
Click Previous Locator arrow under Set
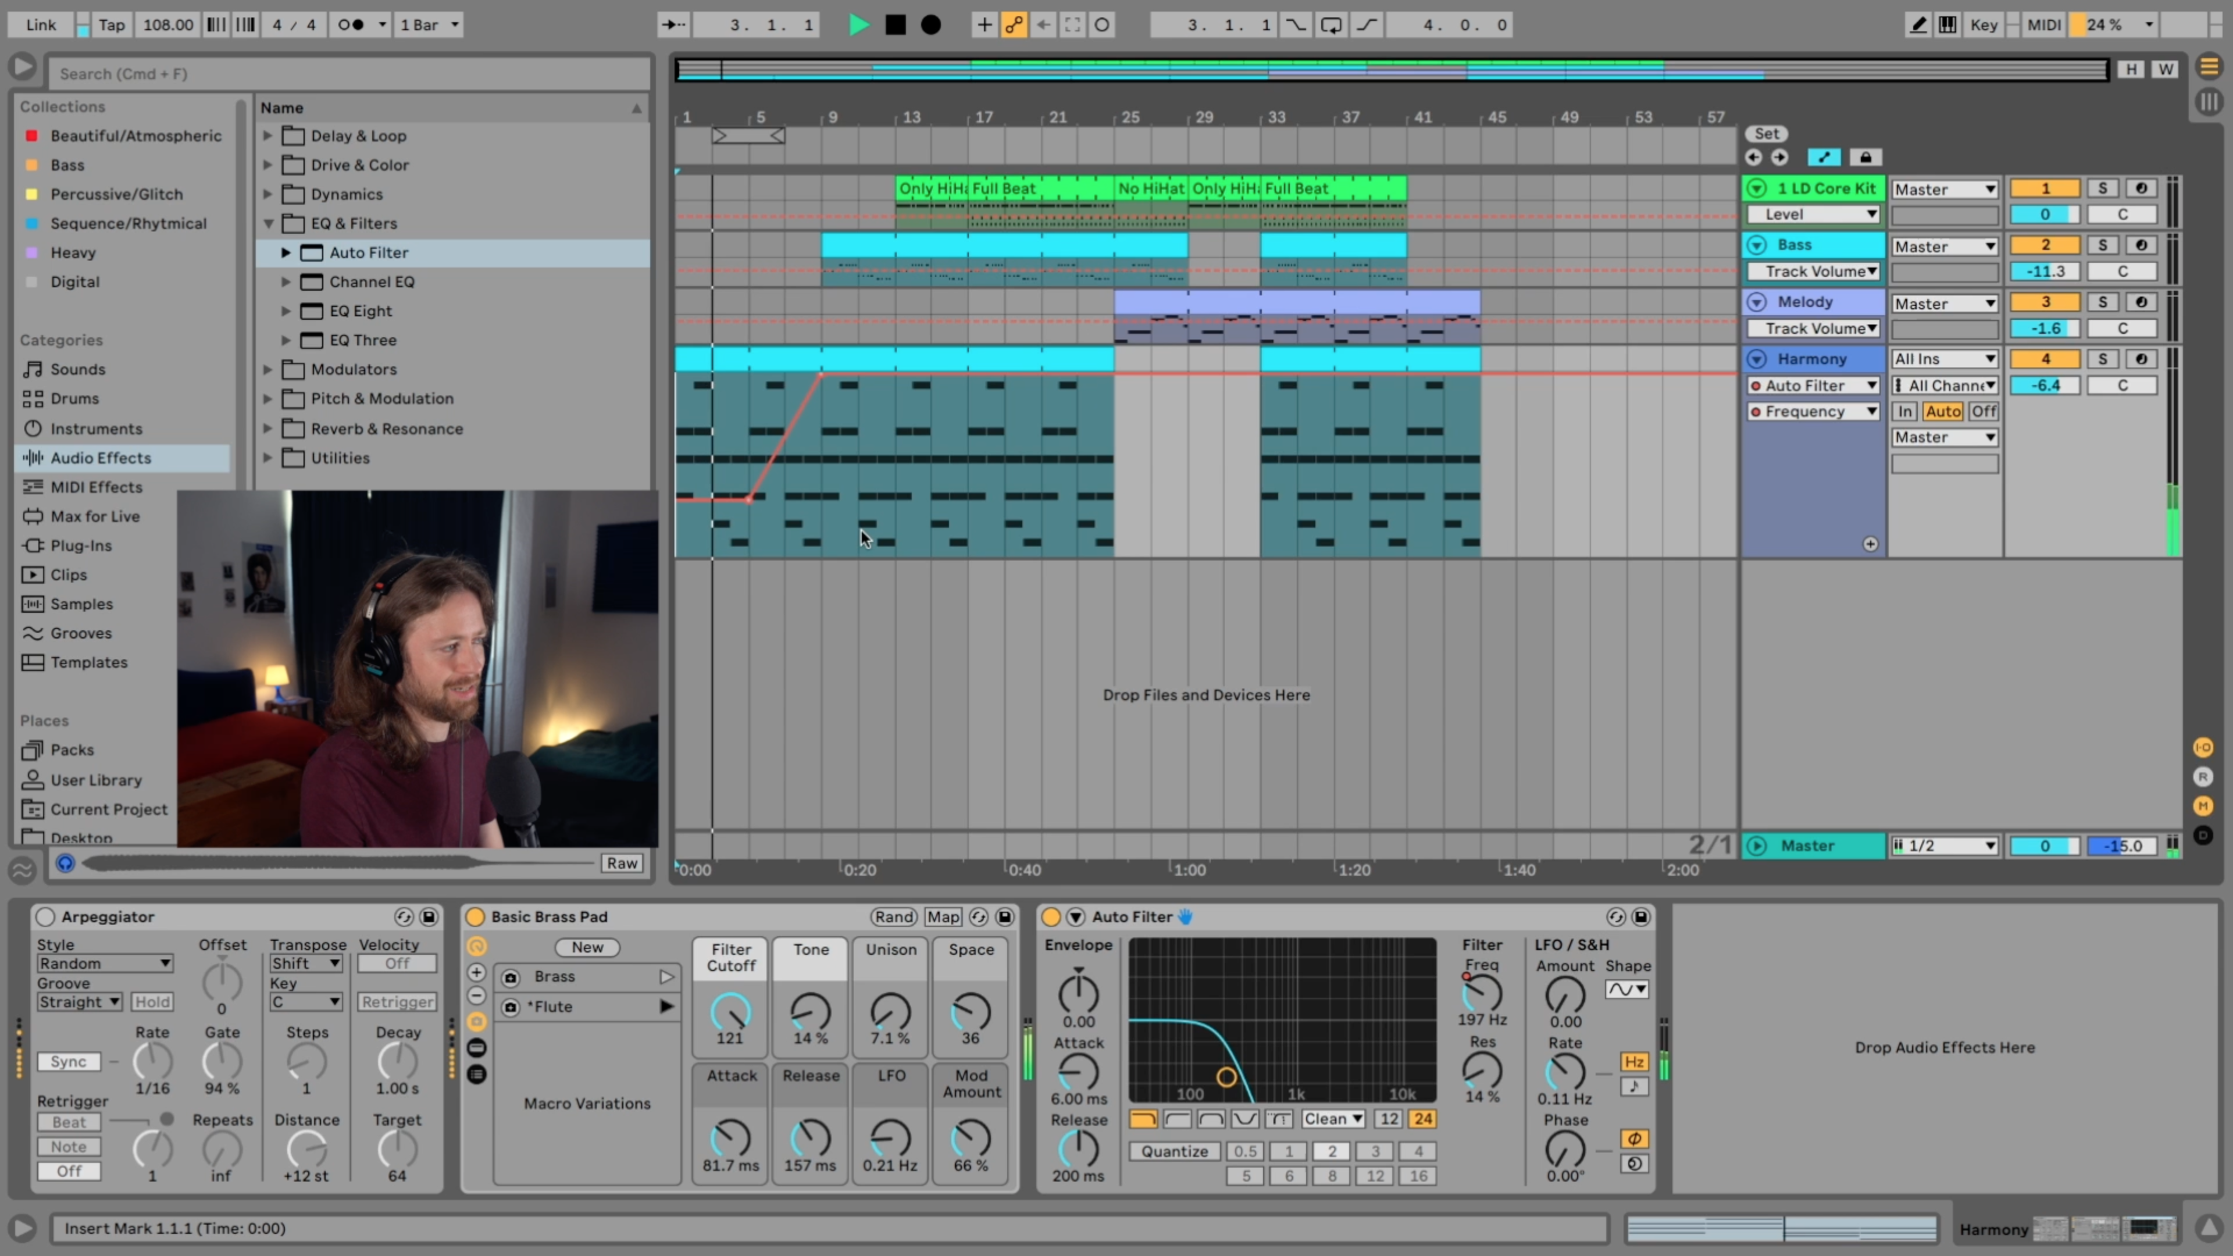[x=1753, y=157]
